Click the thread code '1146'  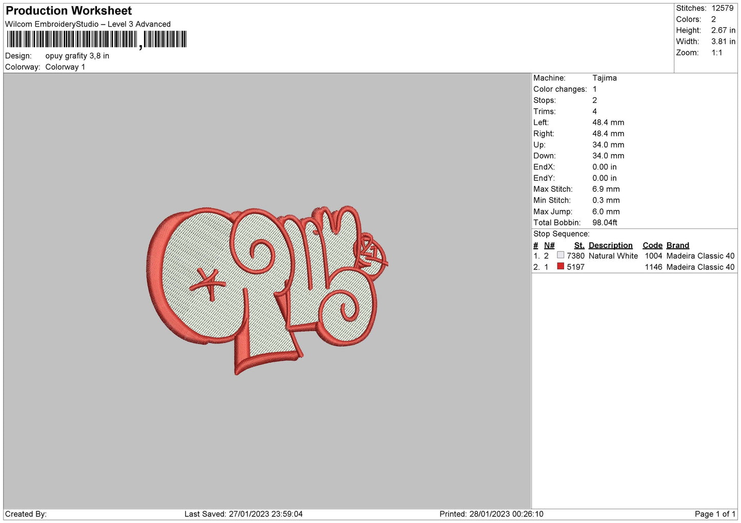(653, 267)
